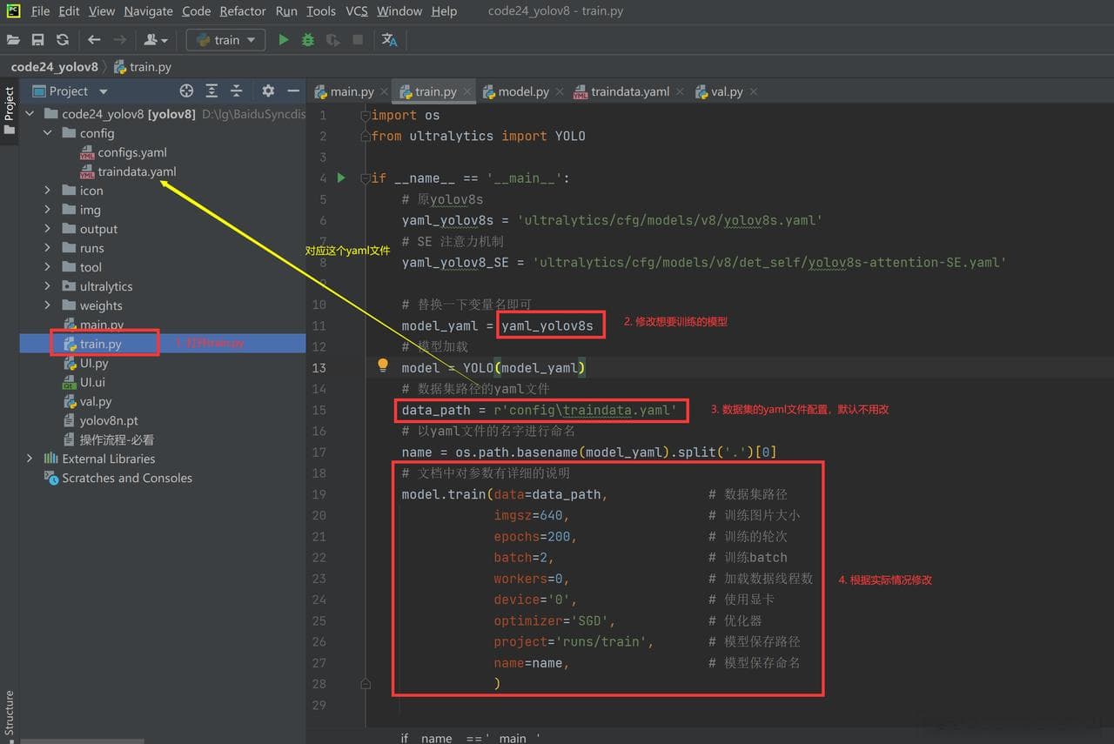
Task: Select yolov8n.pt in the project tree
Action: tap(109, 420)
